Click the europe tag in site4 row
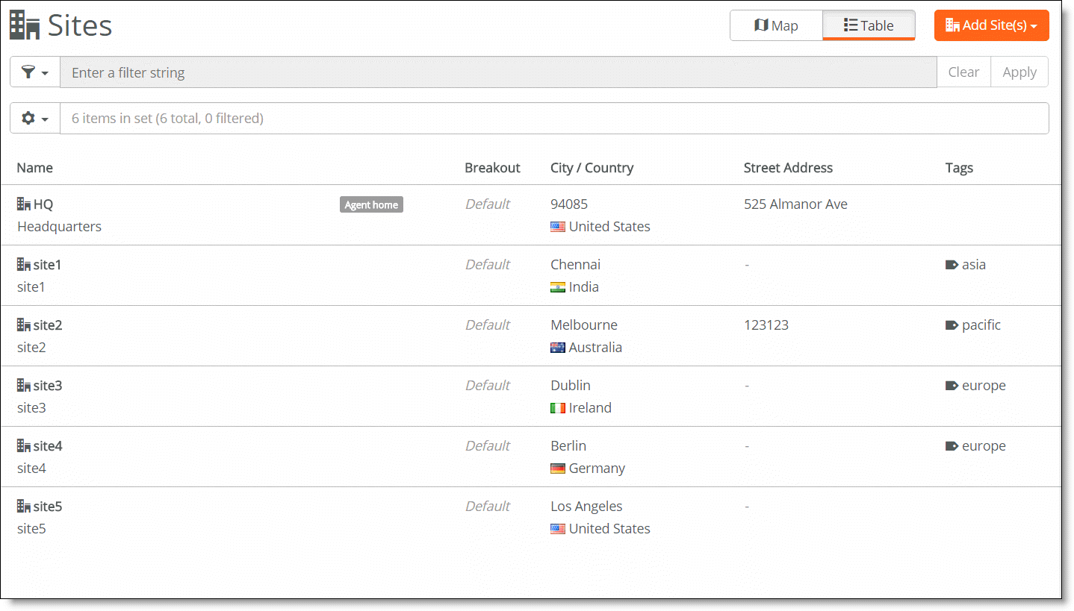 (x=984, y=446)
